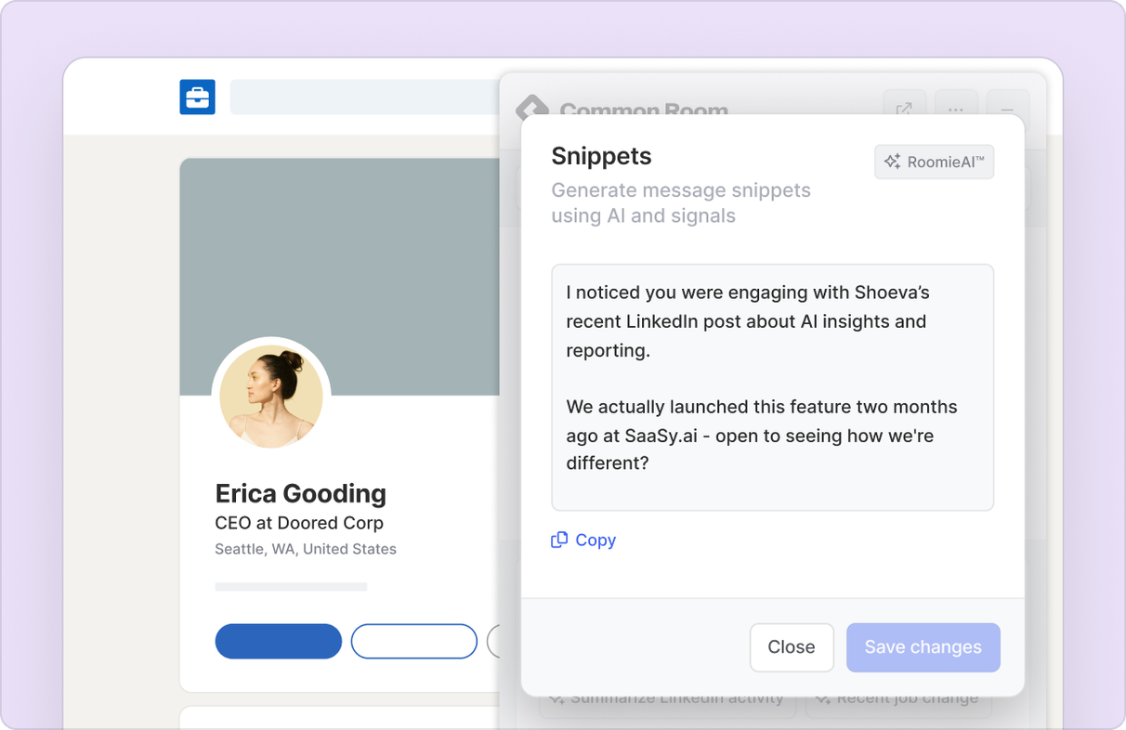Click the location Seattle, WA, United States
This screenshot has height=730, width=1126.
(306, 549)
